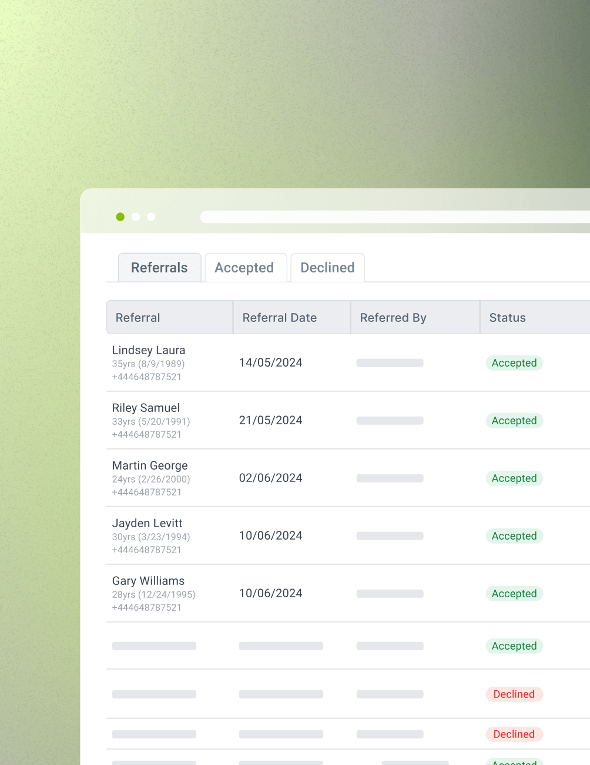Viewport: 590px width, 765px height.
Task: Click the Referred By column header
Action: tap(393, 318)
